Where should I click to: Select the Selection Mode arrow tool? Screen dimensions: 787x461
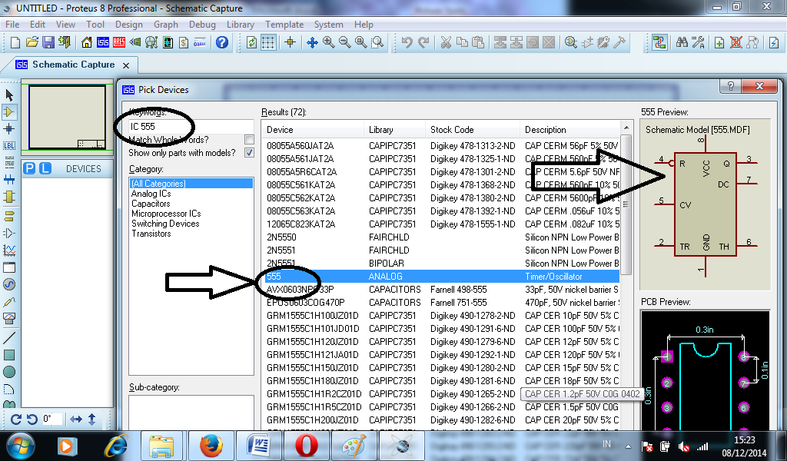[9, 95]
